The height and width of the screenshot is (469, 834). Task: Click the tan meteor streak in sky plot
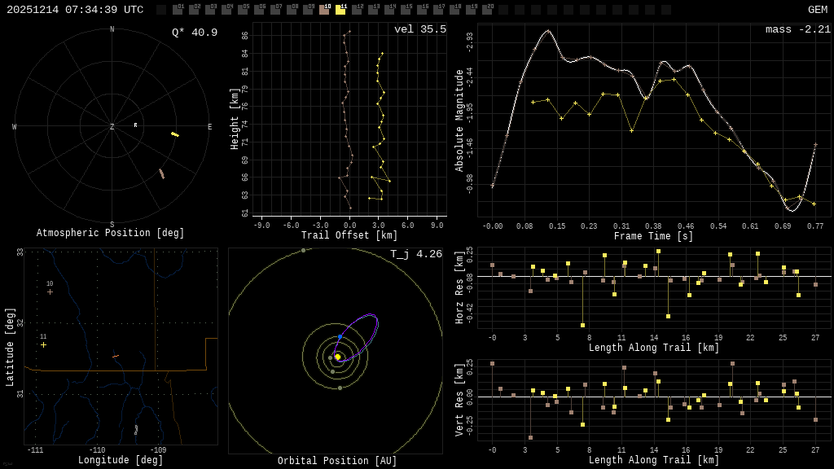point(161,173)
